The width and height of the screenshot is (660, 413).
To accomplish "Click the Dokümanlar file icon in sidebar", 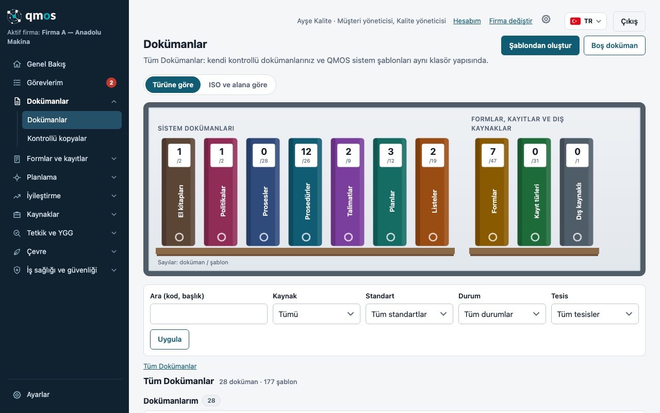I will (17, 101).
